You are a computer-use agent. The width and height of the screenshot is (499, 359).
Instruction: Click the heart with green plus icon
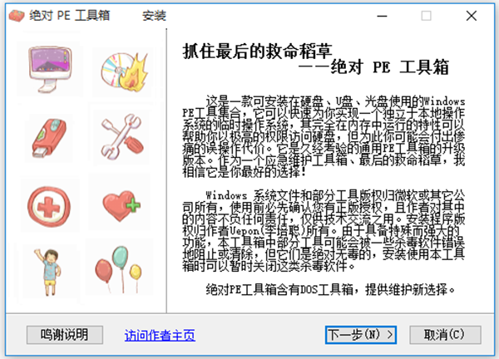point(121,205)
